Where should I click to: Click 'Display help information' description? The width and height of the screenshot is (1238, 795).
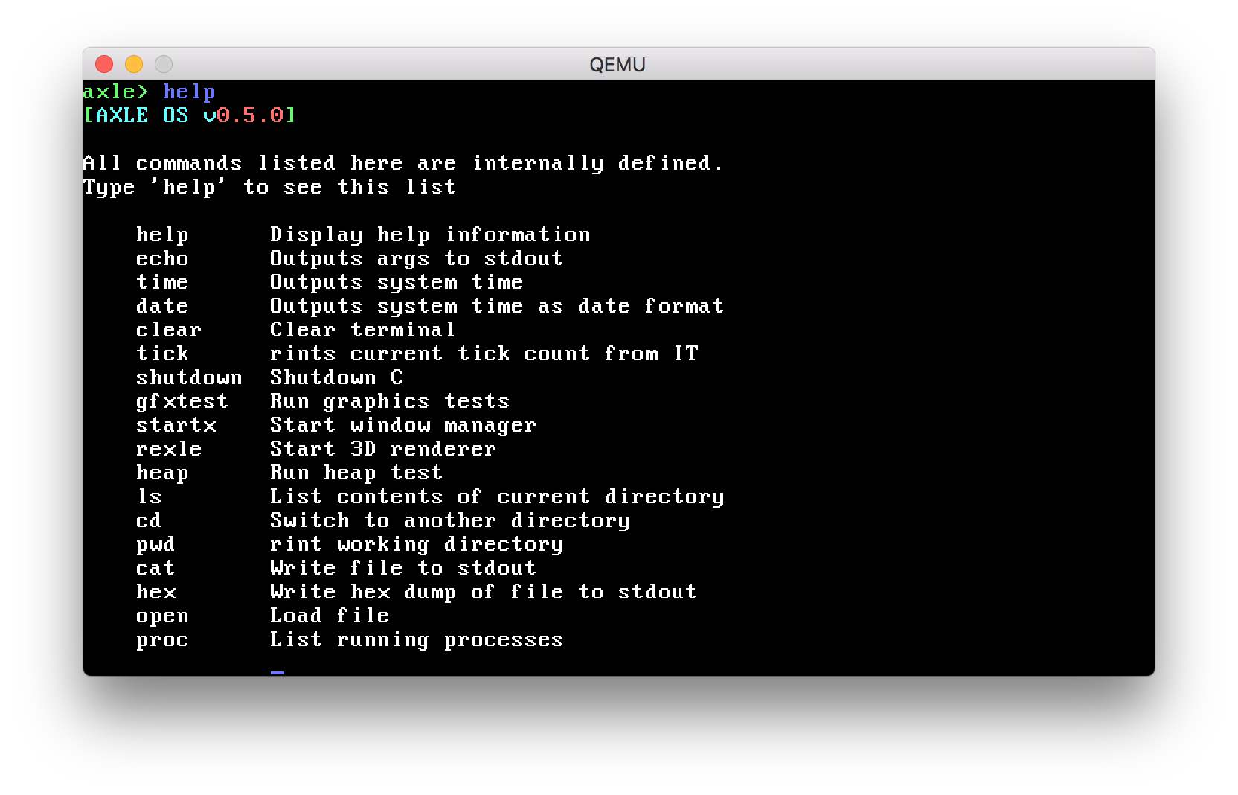(x=430, y=234)
